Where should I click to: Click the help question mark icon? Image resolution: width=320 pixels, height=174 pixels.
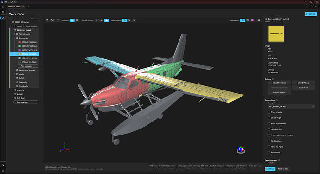(307, 6)
